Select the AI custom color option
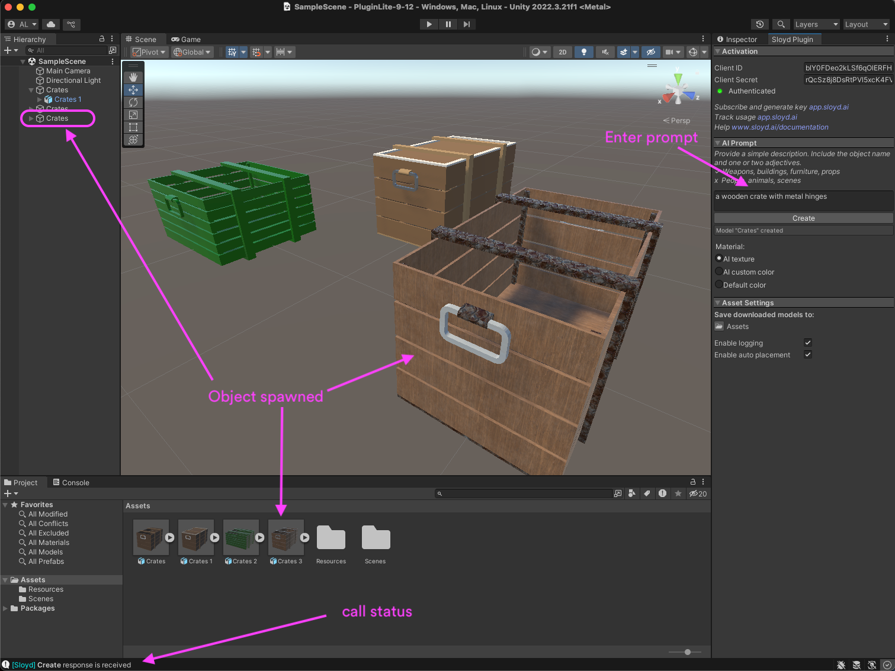This screenshot has height=671, width=895. click(x=719, y=272)
